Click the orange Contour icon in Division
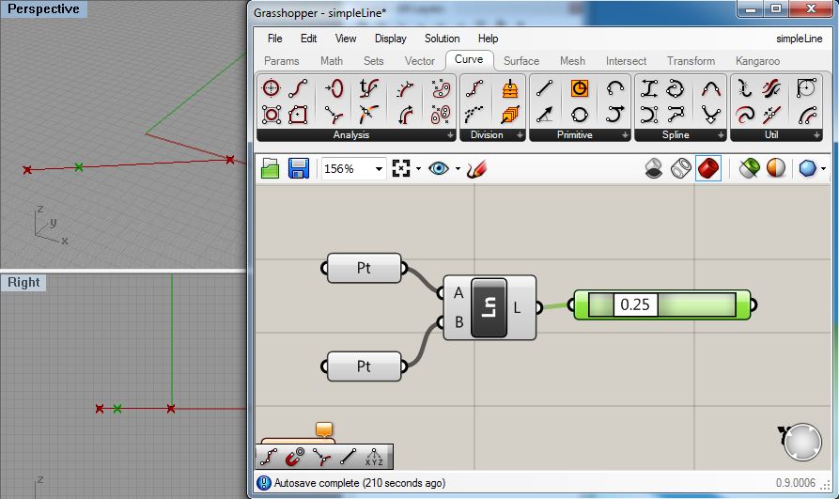The image size is (839, 499). [510, 88]
